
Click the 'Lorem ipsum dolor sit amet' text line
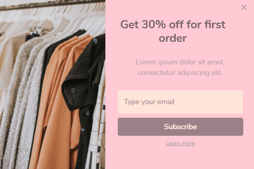180,62
